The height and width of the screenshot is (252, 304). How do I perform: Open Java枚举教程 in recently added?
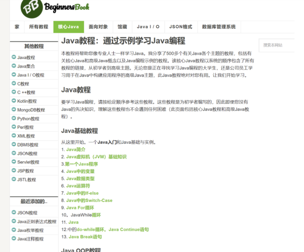click(x=30, y=230)
